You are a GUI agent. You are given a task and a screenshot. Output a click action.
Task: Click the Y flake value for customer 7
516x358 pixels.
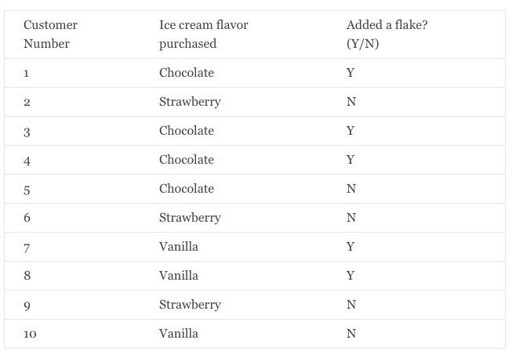[x=351, y=247]
